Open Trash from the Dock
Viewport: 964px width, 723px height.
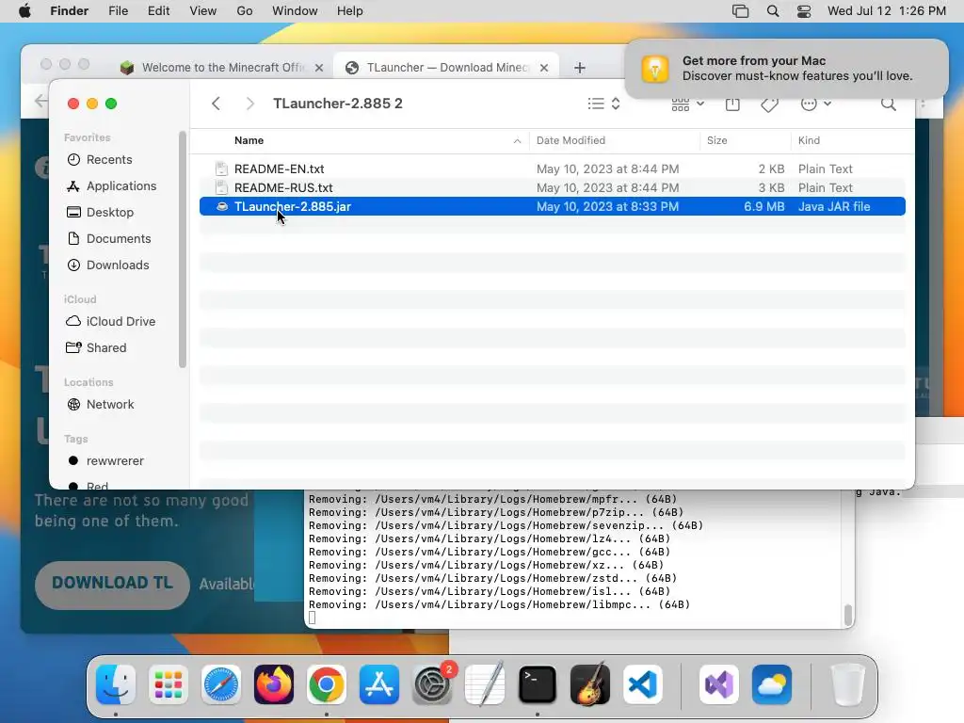tap(848, 684)
